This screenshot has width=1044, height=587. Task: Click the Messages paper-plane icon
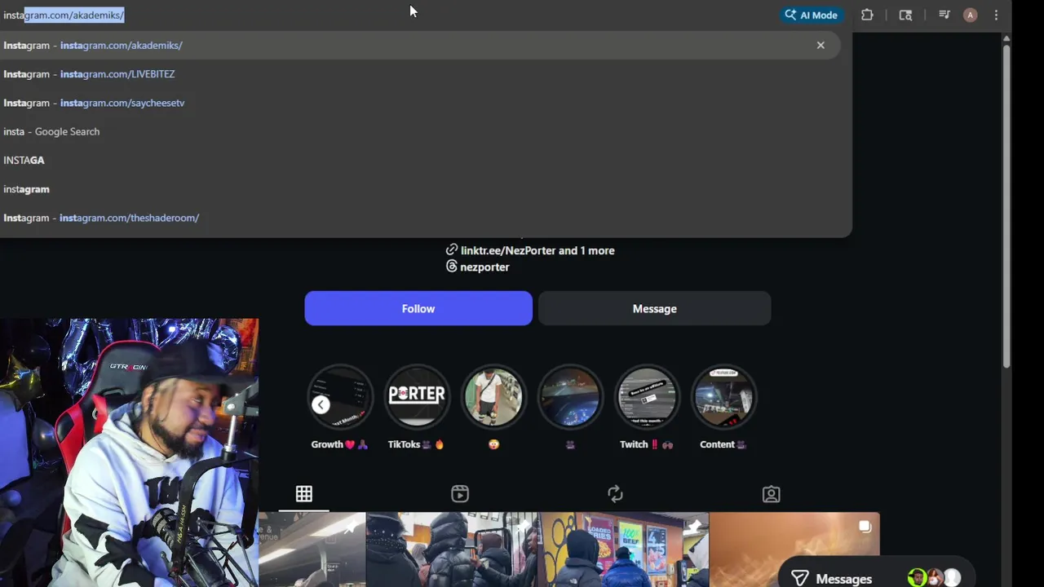tap(799, 578)
